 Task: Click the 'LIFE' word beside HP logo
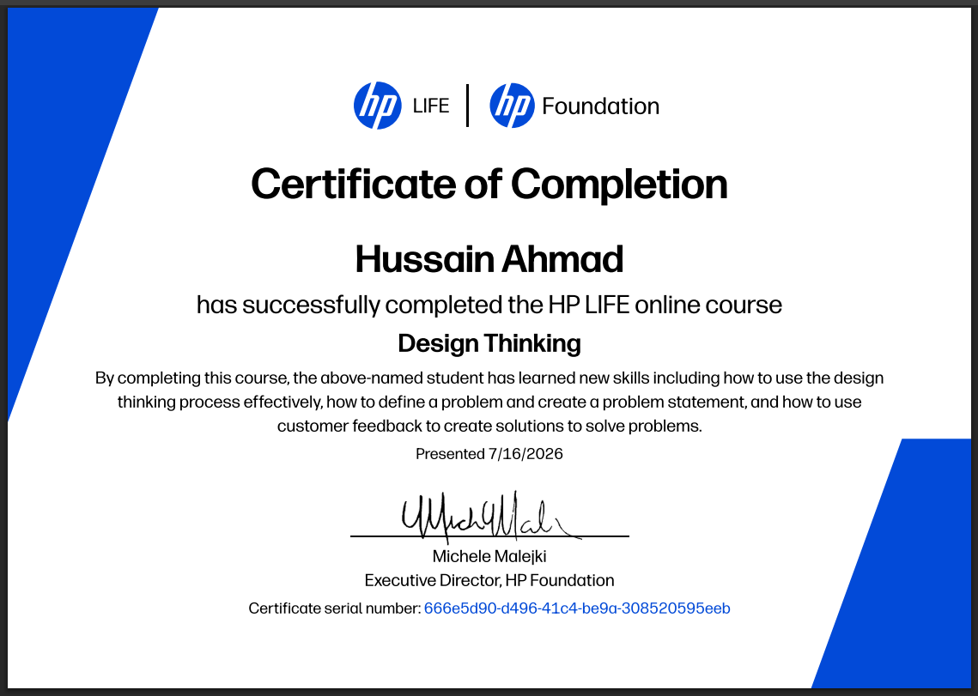430,106
